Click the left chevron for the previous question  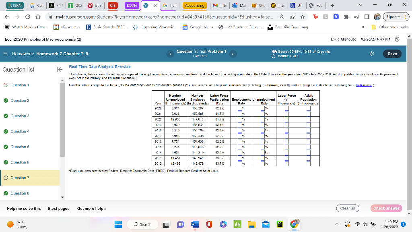tap(170, 54)
